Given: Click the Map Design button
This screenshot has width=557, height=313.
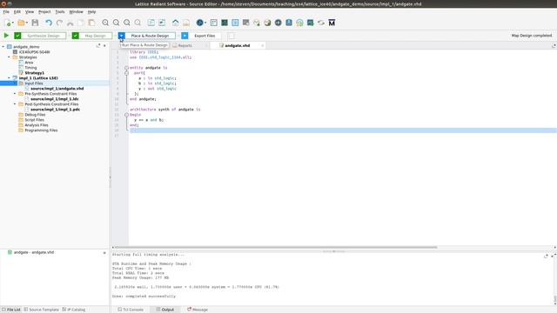Looking at the screenshot, I should click(x=95, y=36).
